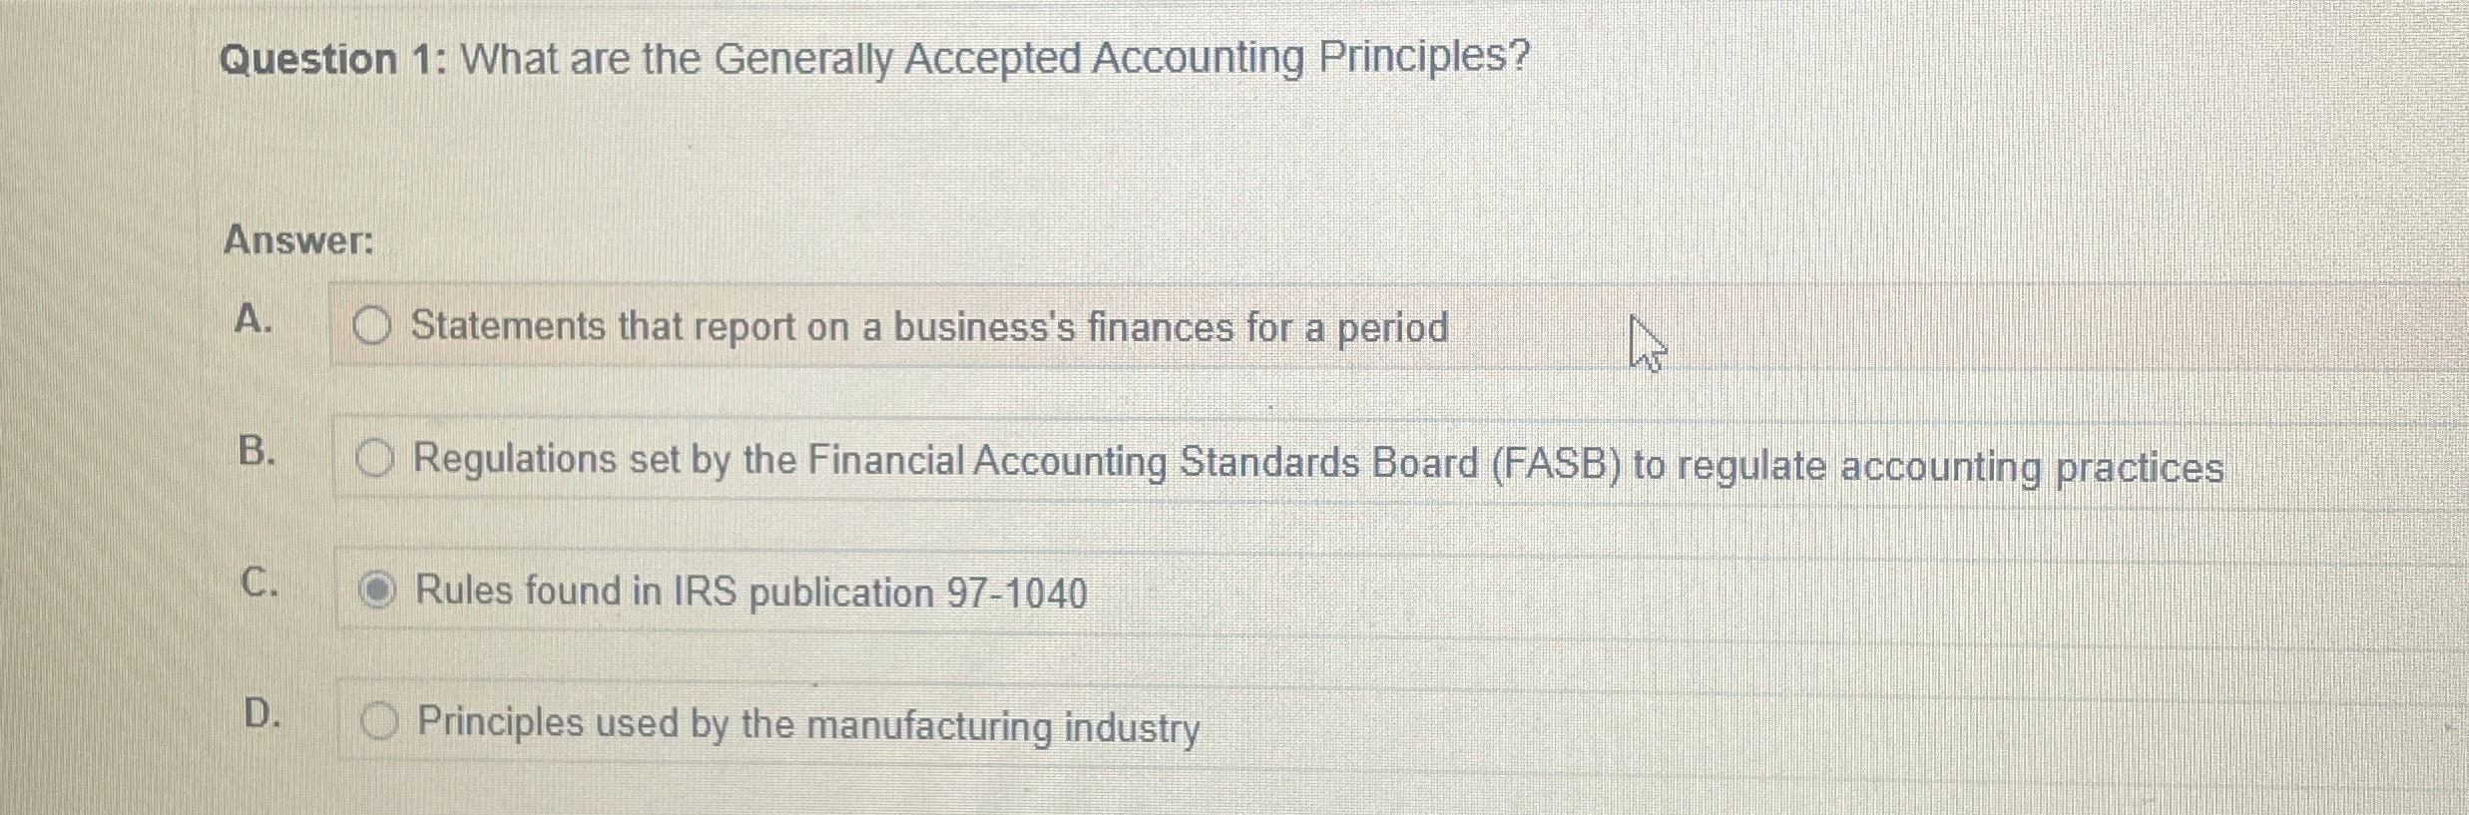Select radio button for option D

379,723
